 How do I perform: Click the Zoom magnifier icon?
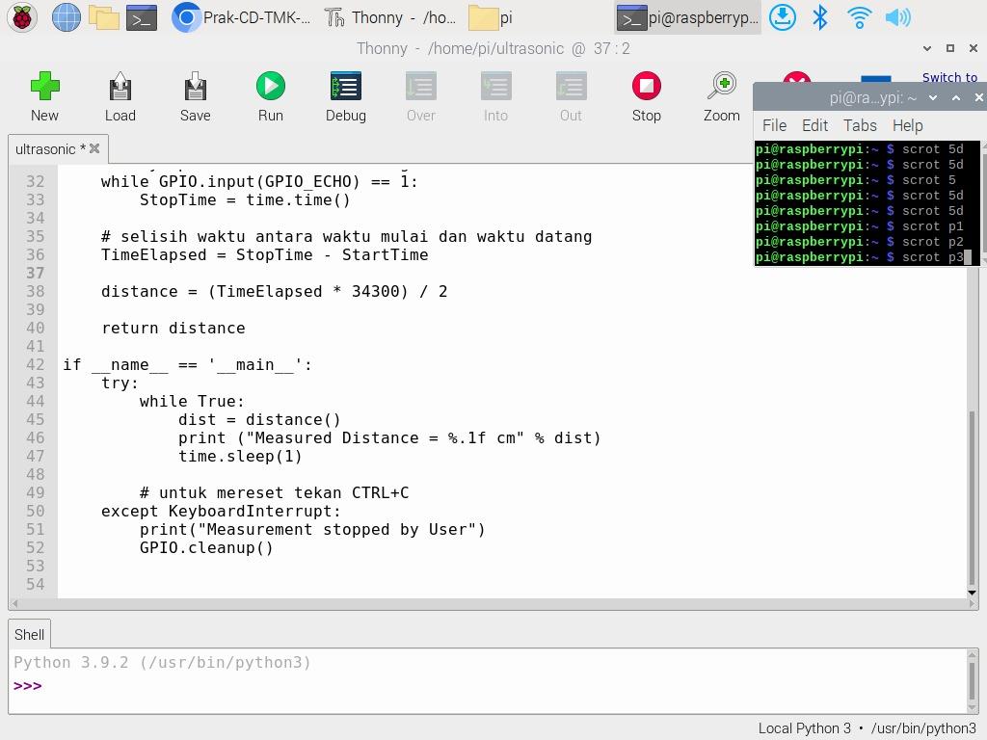tap(721, 86)
